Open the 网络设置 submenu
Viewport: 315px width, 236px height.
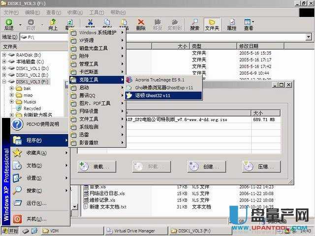coord(97,111)
